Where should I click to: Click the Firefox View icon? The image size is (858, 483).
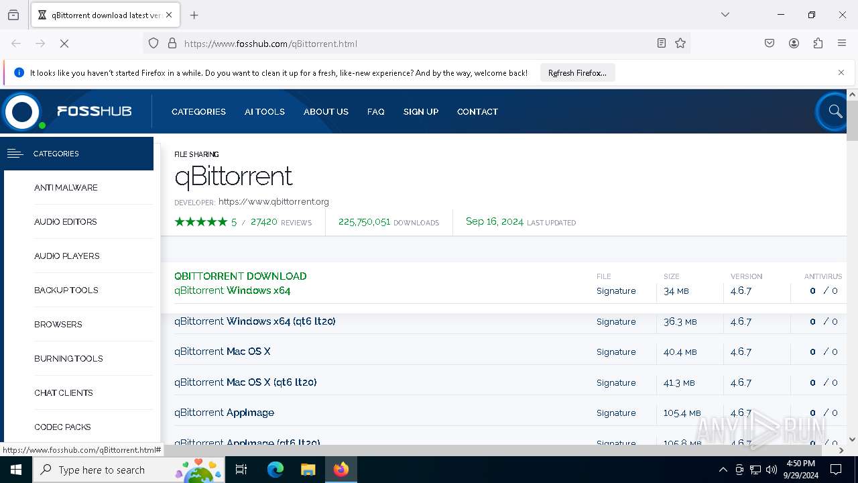pyautogui.click(x=13, y=15)
